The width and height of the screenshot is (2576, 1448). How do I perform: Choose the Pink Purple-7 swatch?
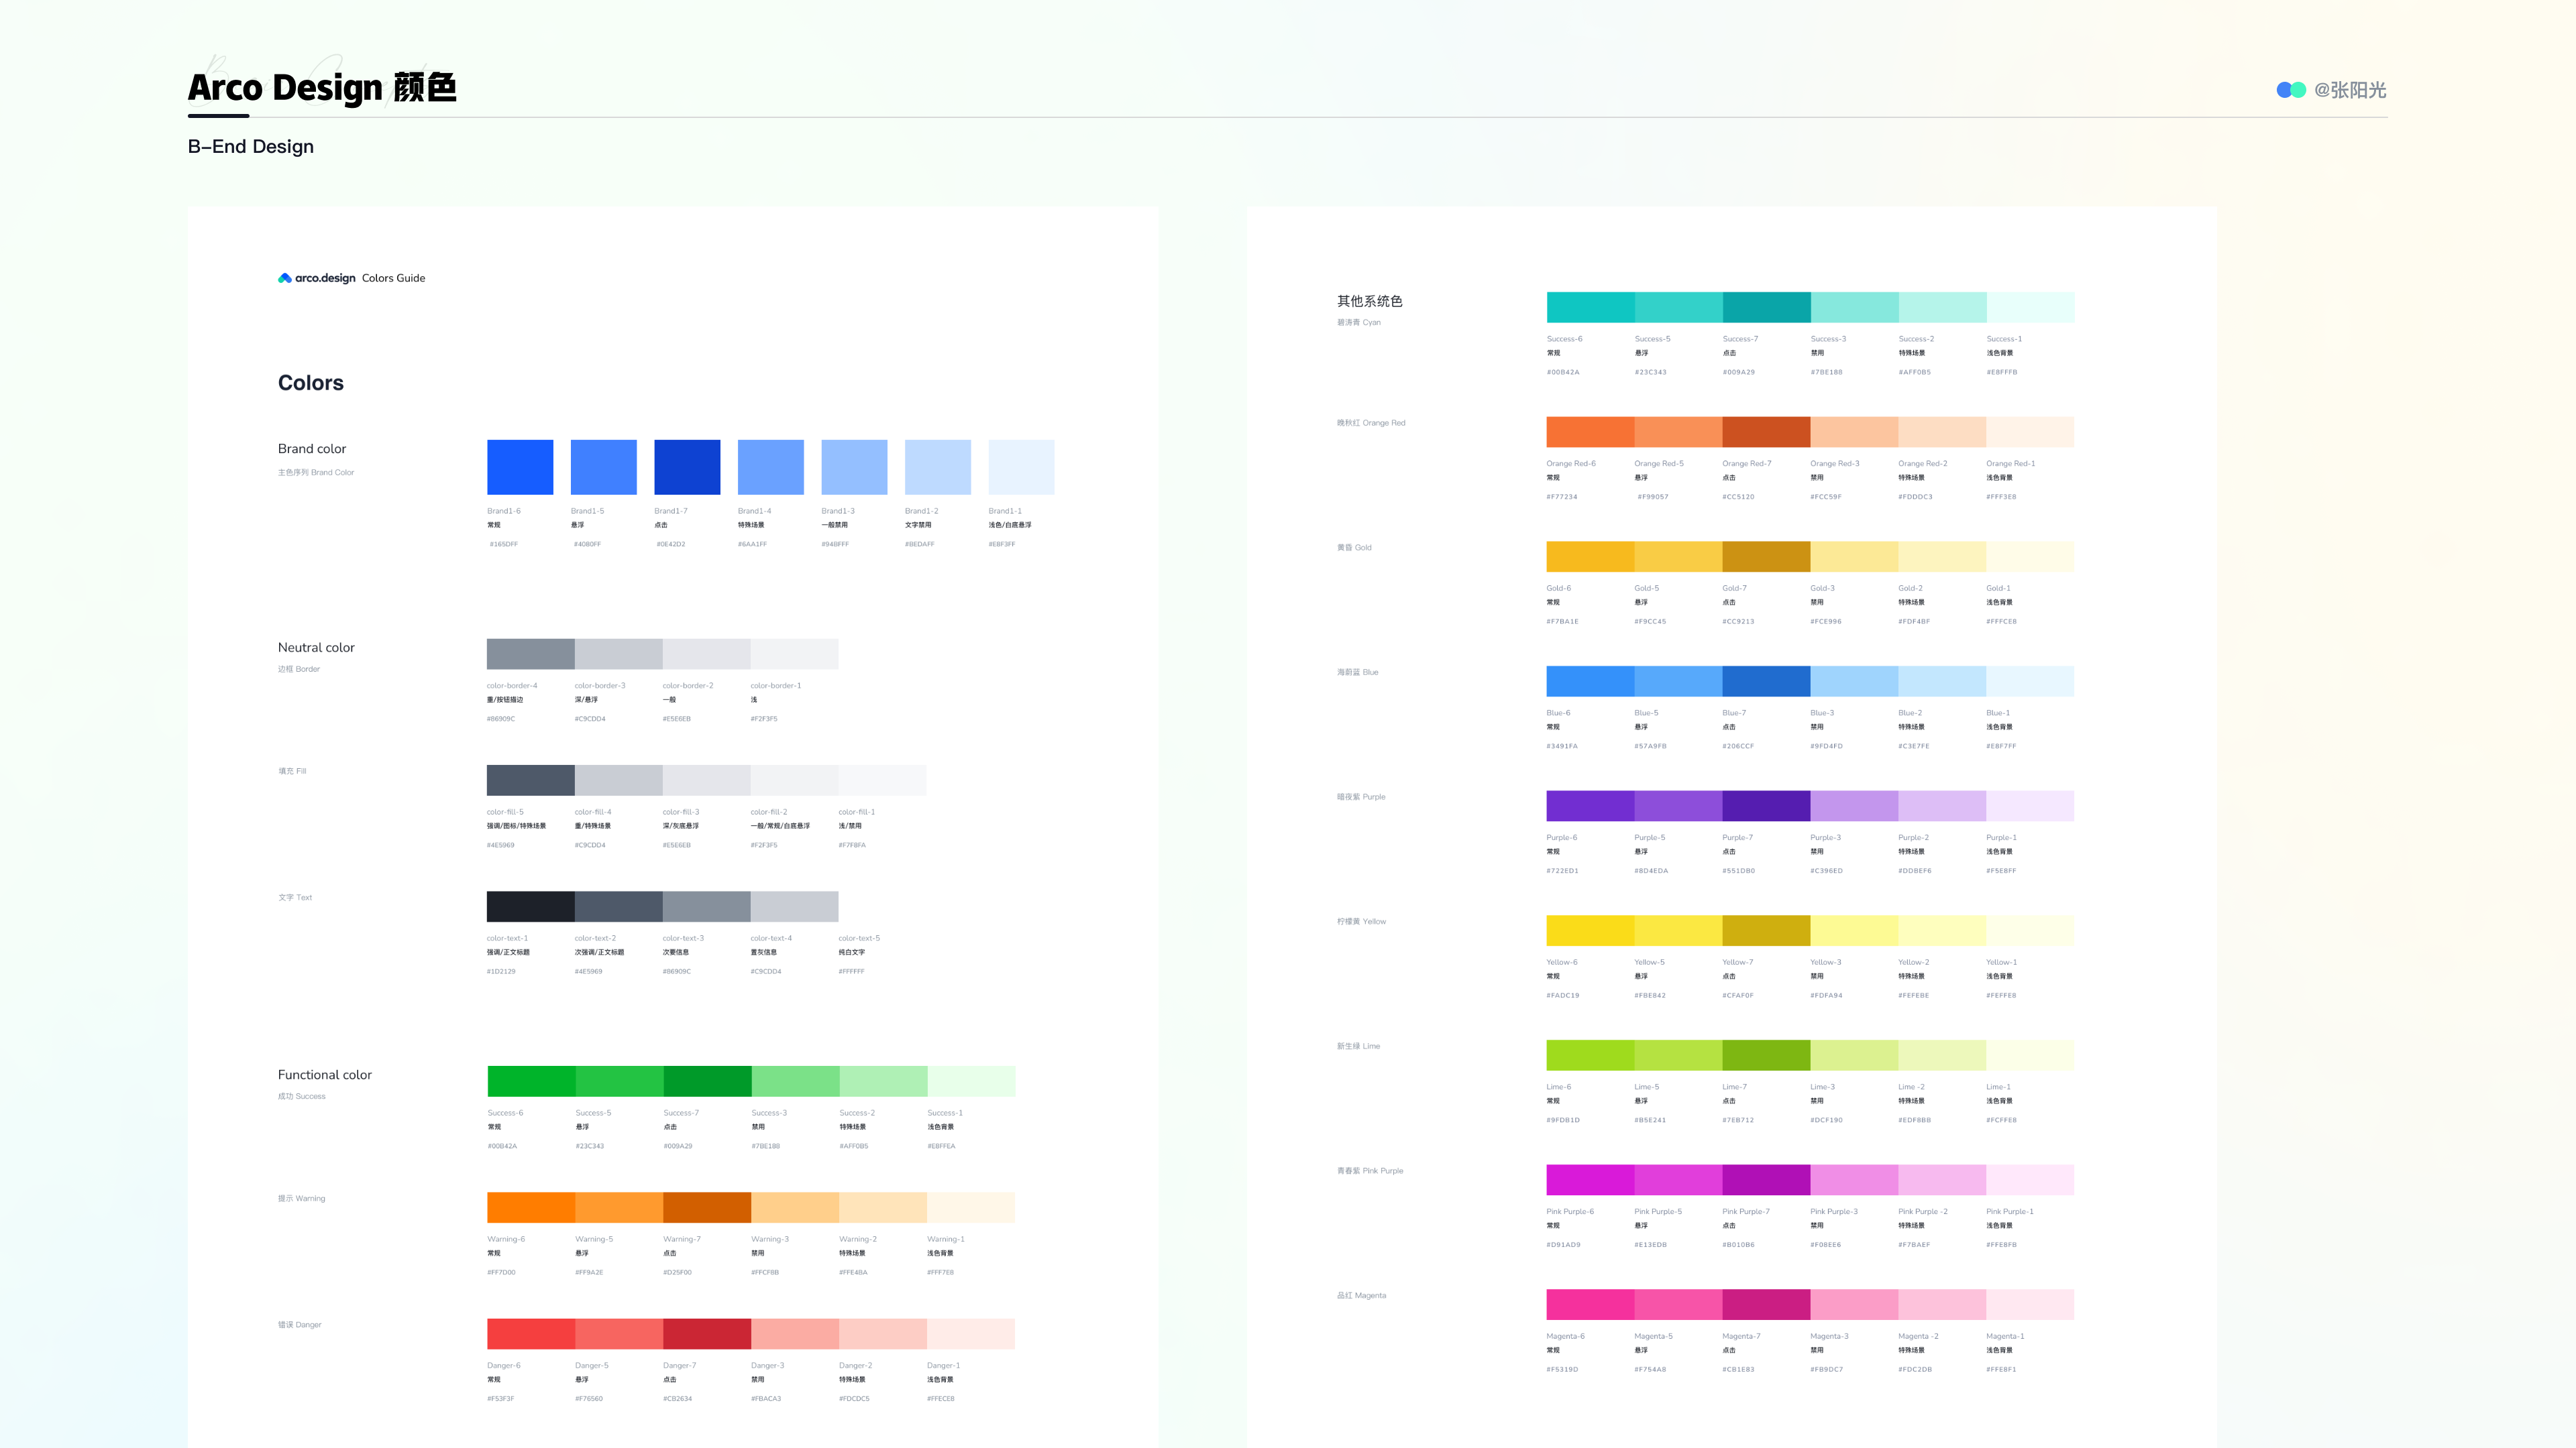[1766, 1180]
